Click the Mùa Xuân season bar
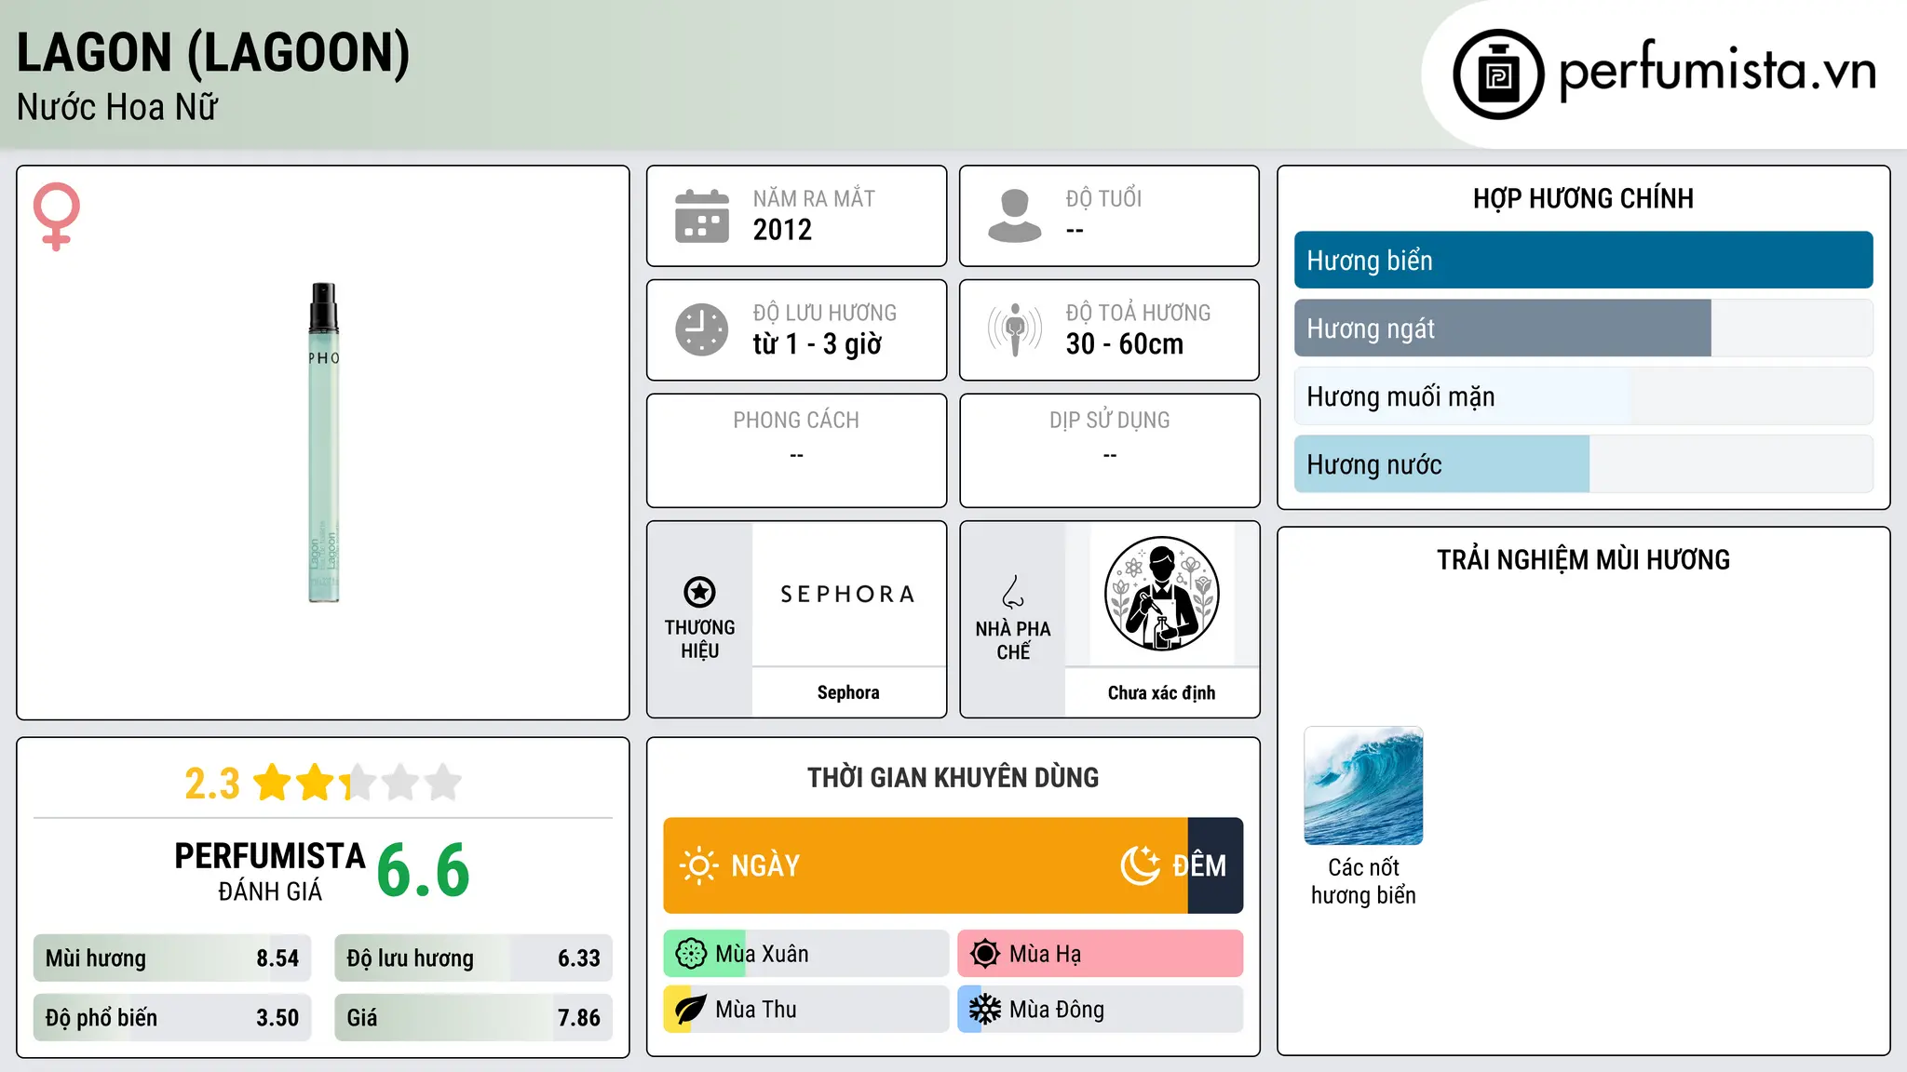Screen dimensions: 1907x1072 coord(806,954)
